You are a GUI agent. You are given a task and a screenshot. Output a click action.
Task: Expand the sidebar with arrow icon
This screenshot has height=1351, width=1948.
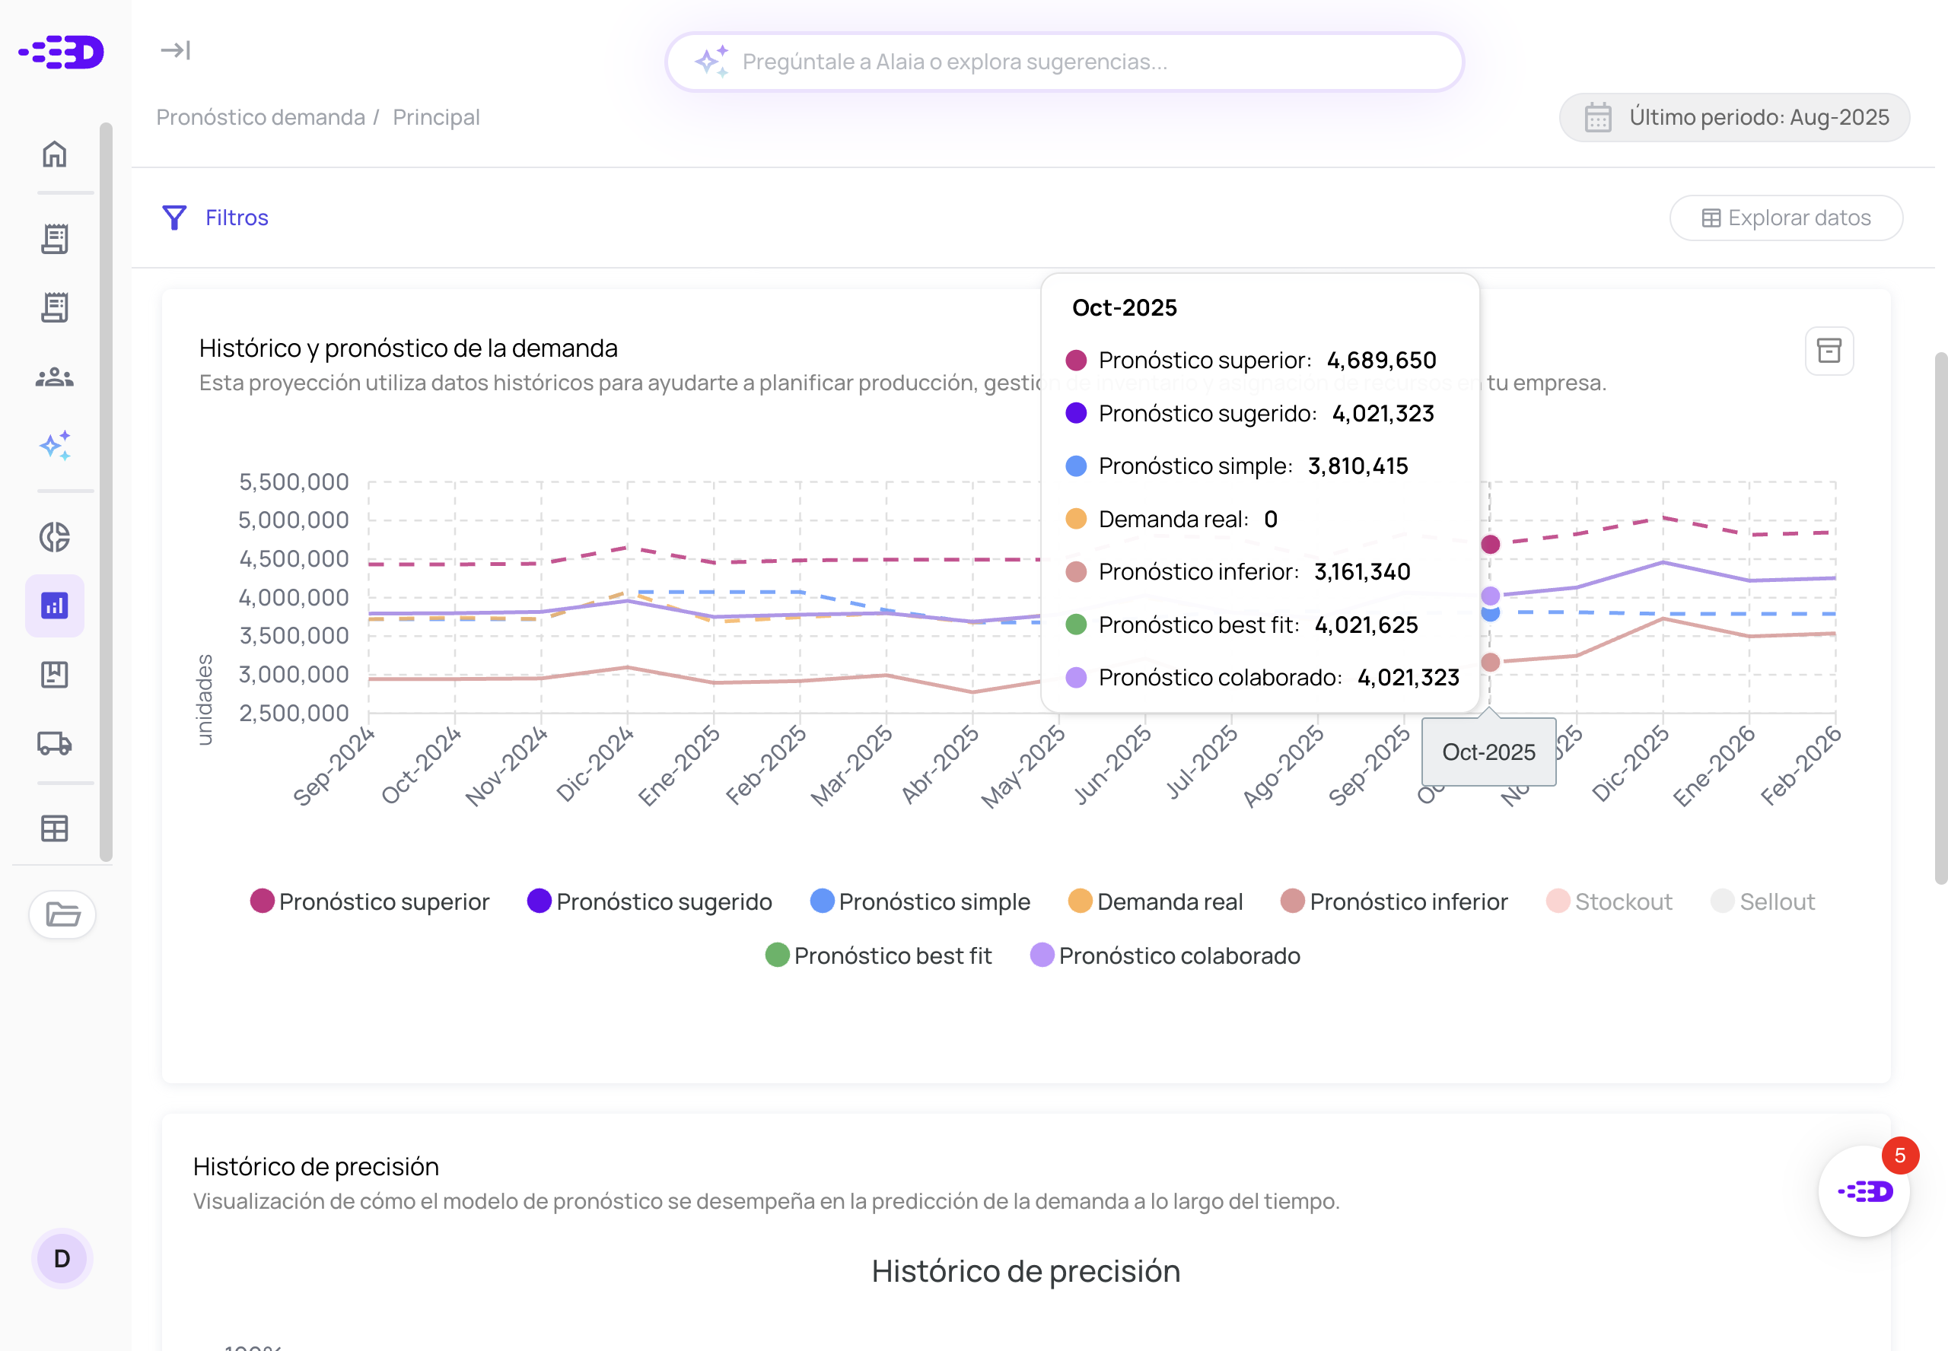(x=175, y=51)
